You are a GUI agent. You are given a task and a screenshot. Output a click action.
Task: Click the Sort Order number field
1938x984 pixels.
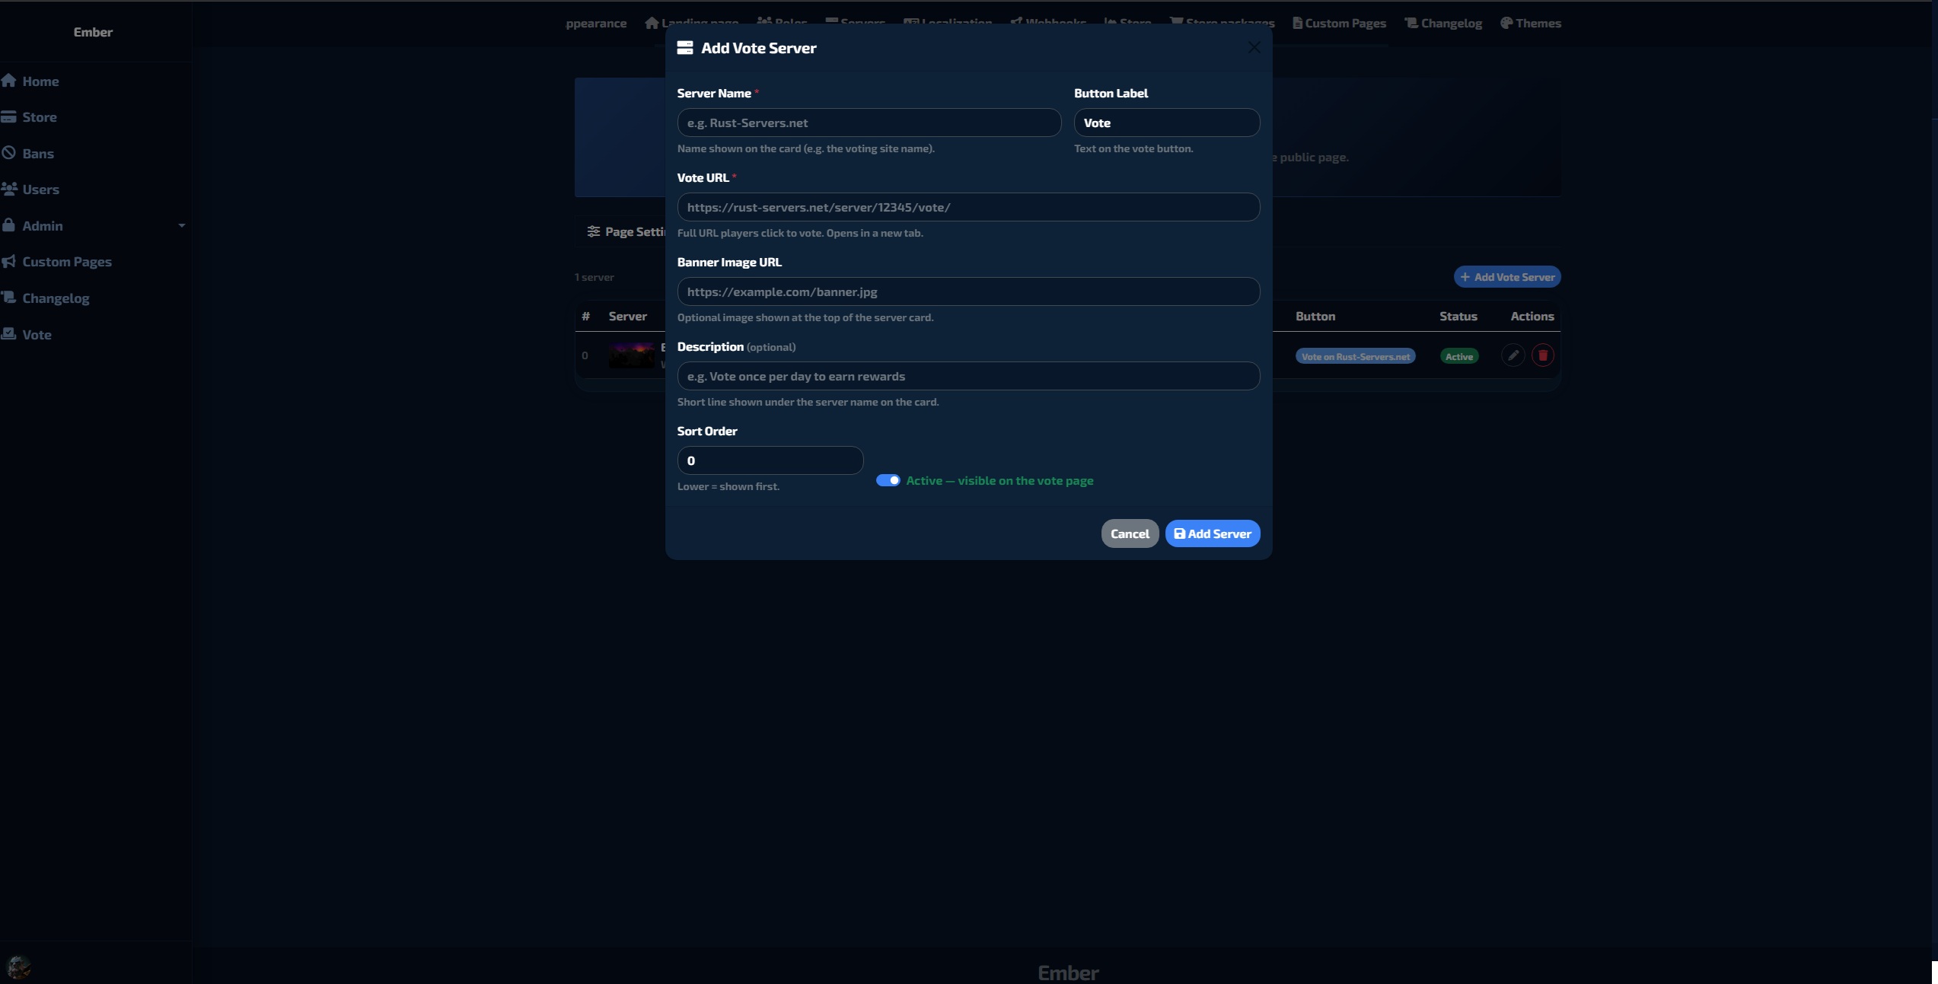coord(770,460)
